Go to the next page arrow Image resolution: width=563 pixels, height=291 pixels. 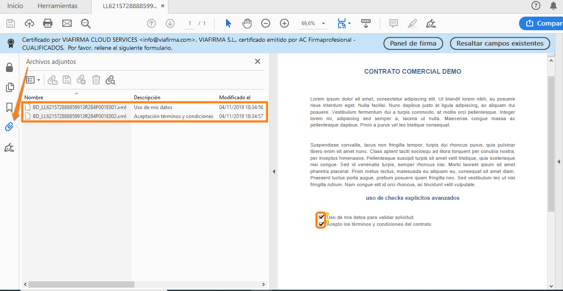click(170, 23)
